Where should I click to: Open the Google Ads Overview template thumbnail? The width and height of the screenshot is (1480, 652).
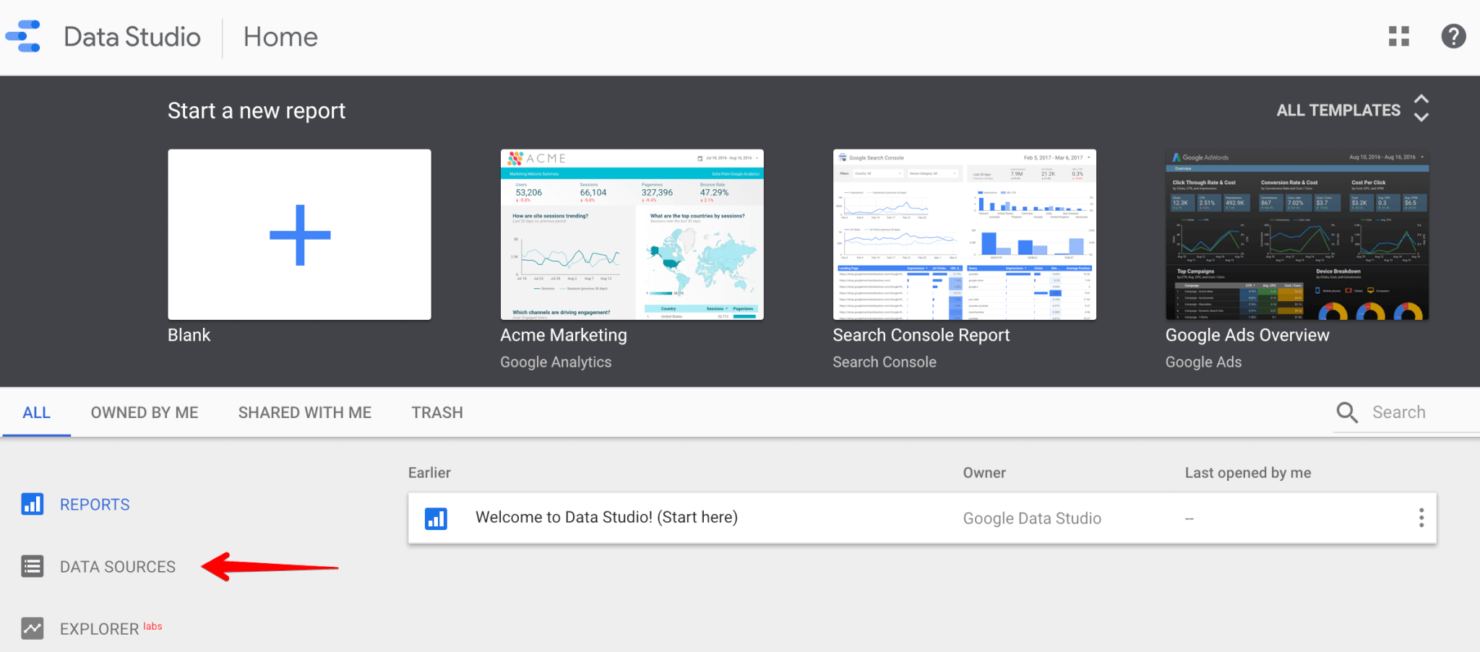[1297, 235]
